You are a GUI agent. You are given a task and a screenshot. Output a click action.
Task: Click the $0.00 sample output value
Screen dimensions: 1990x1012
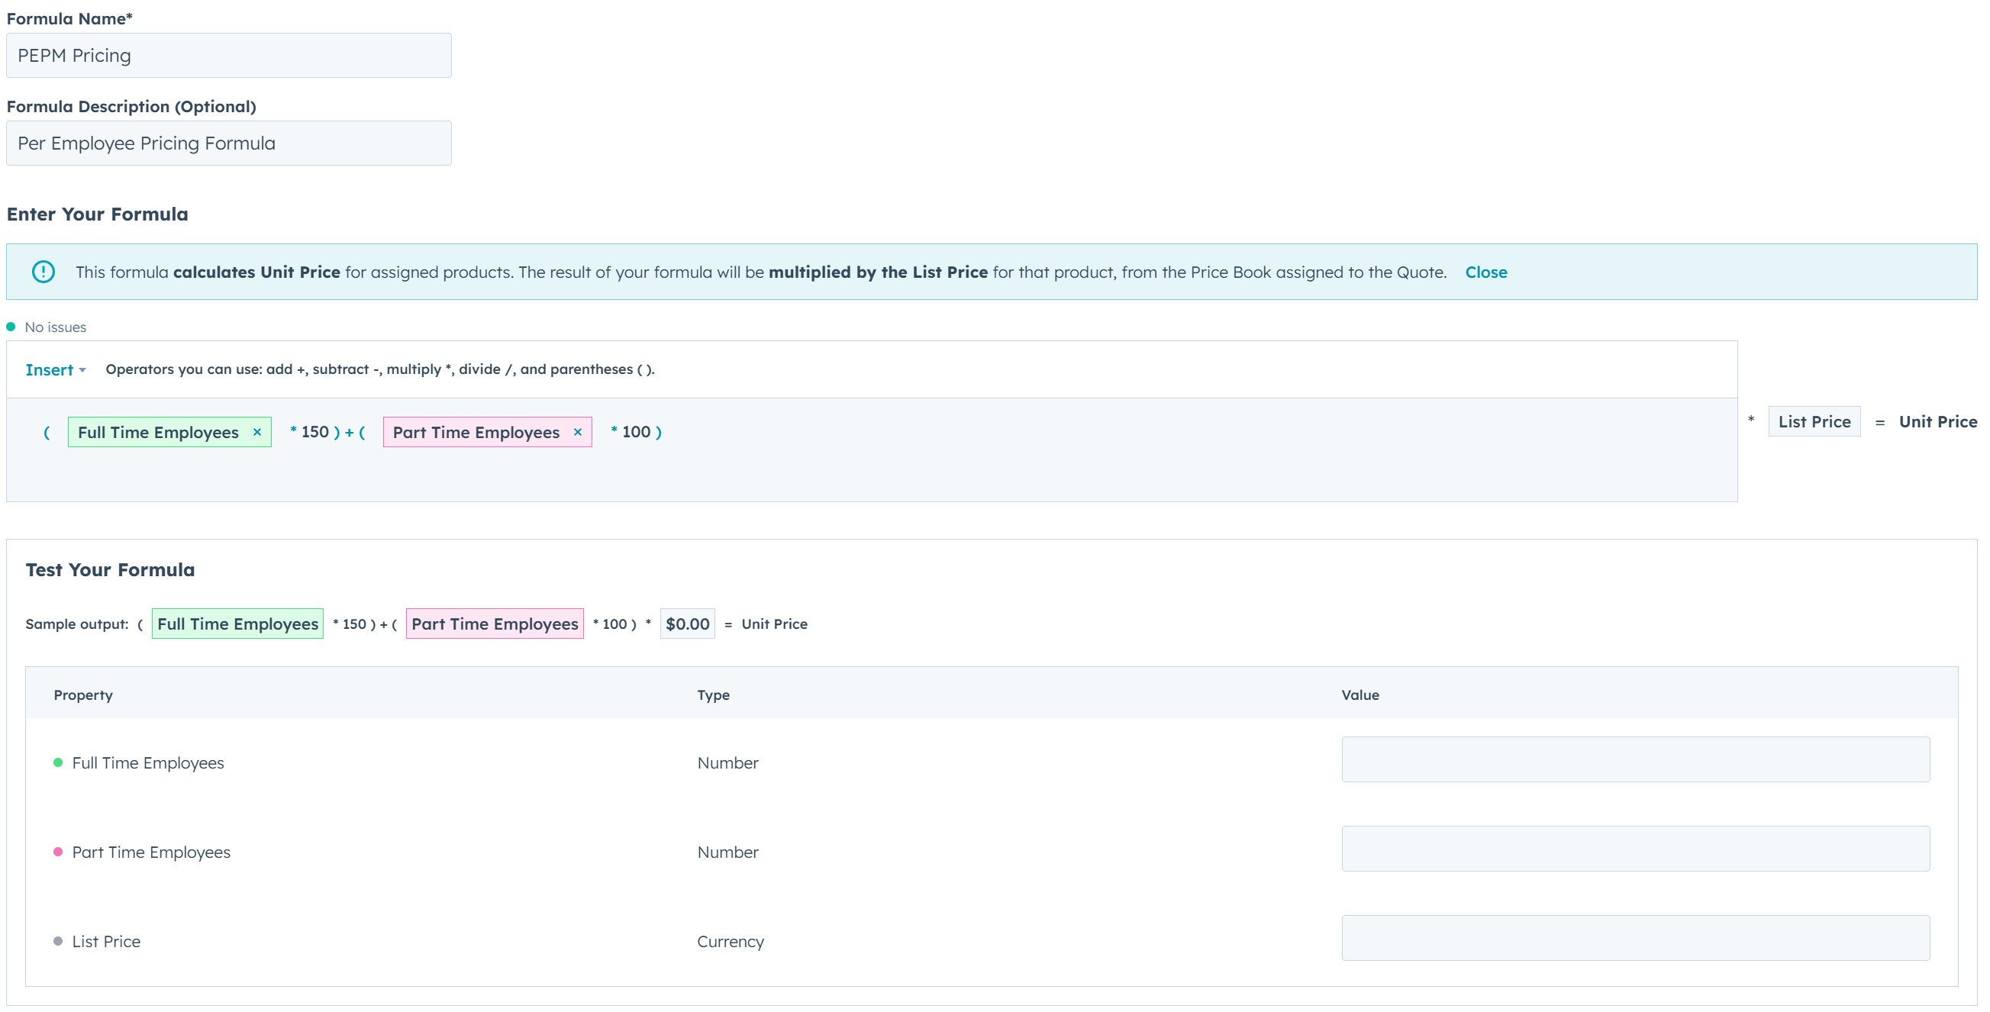[x=687, y=624]
